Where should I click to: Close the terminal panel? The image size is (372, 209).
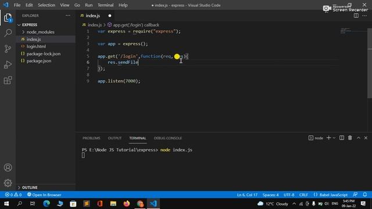pyautogui.click(x=366, y=138)
